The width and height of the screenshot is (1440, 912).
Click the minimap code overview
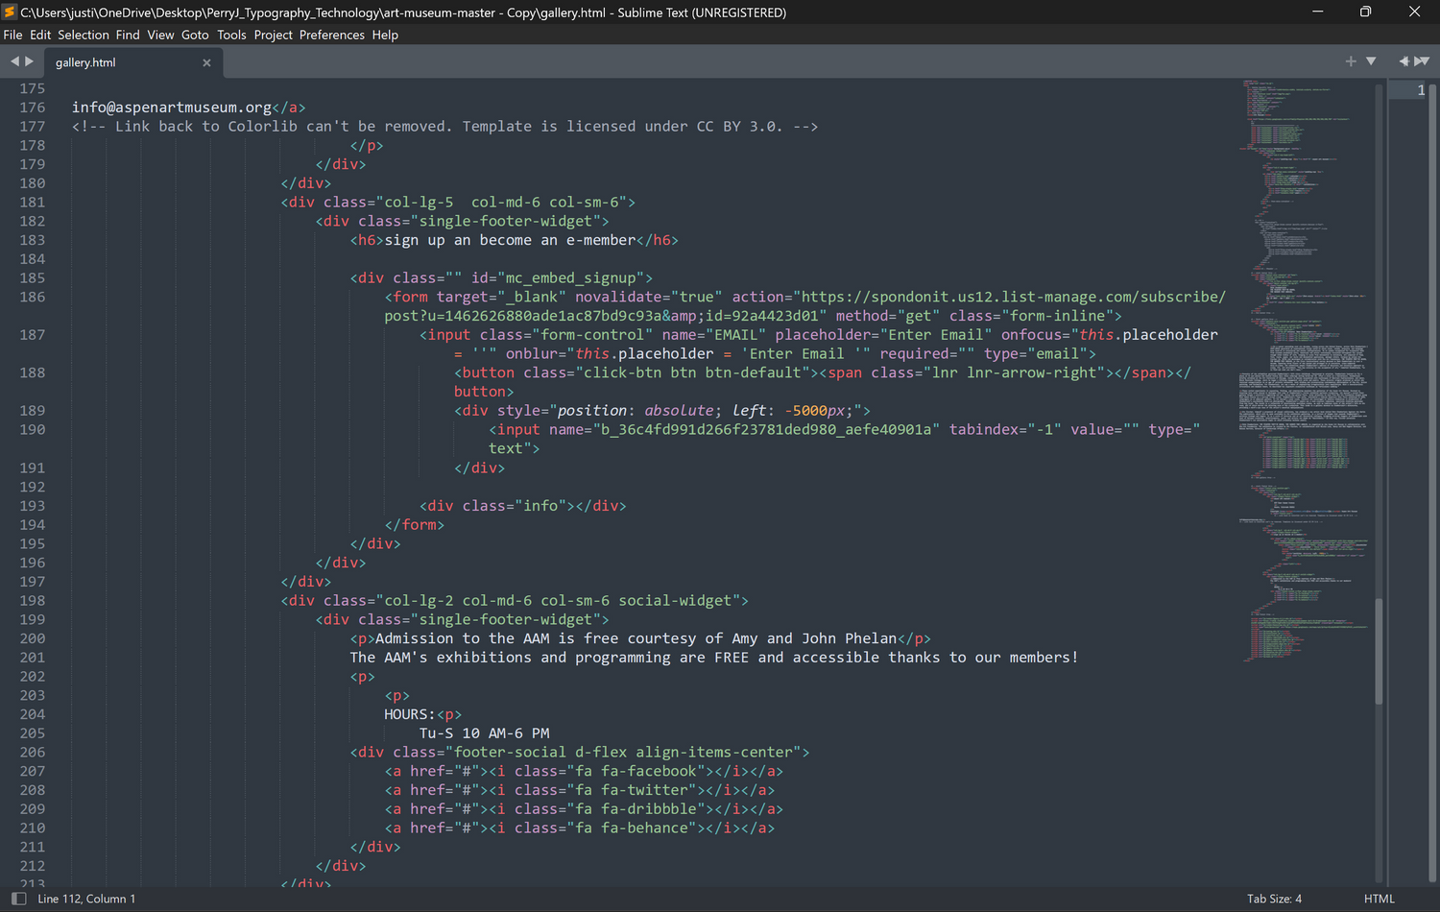pos(1304,370)
